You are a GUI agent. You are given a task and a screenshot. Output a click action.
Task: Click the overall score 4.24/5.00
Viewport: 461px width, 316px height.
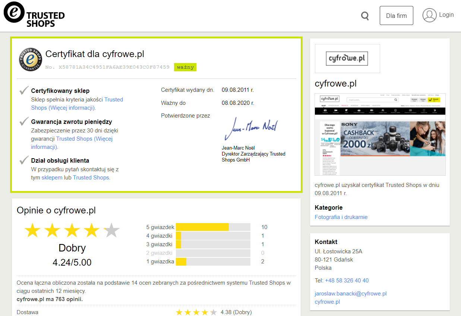click(72, 262)
